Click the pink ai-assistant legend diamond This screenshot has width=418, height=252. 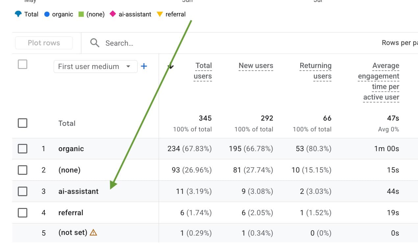(113, 14)
